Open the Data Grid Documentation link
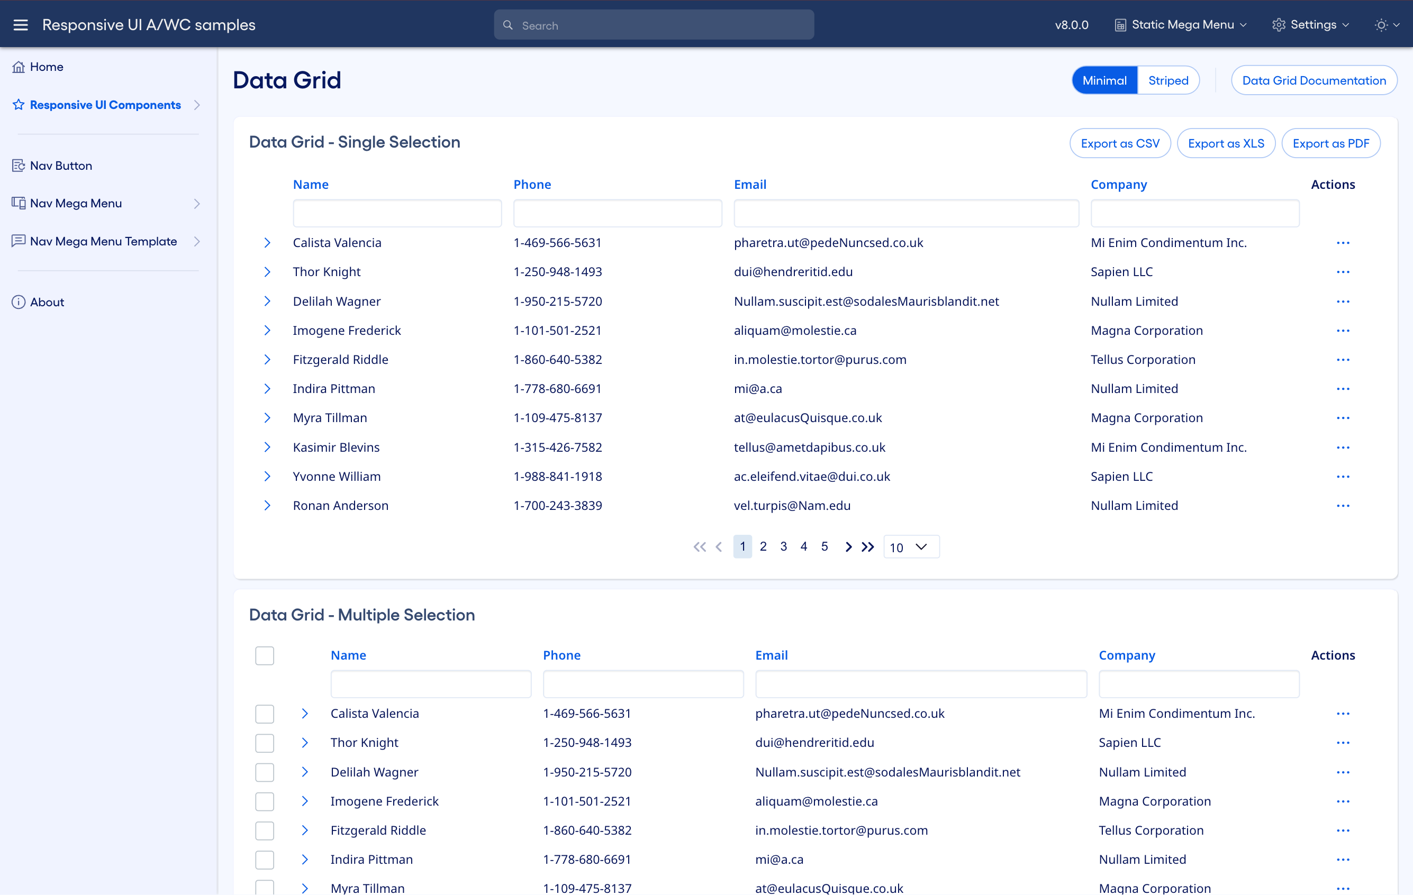 coord(1315,80)
